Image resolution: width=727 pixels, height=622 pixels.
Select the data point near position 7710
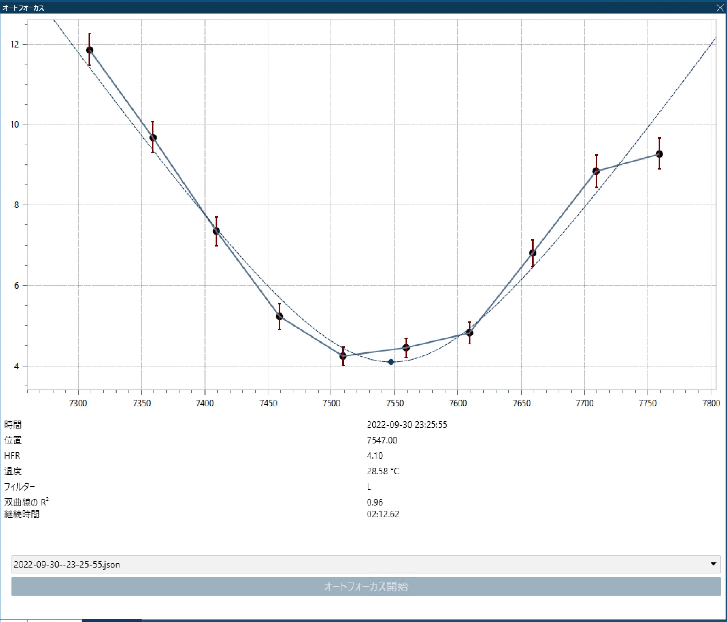(x=596, y=171)
